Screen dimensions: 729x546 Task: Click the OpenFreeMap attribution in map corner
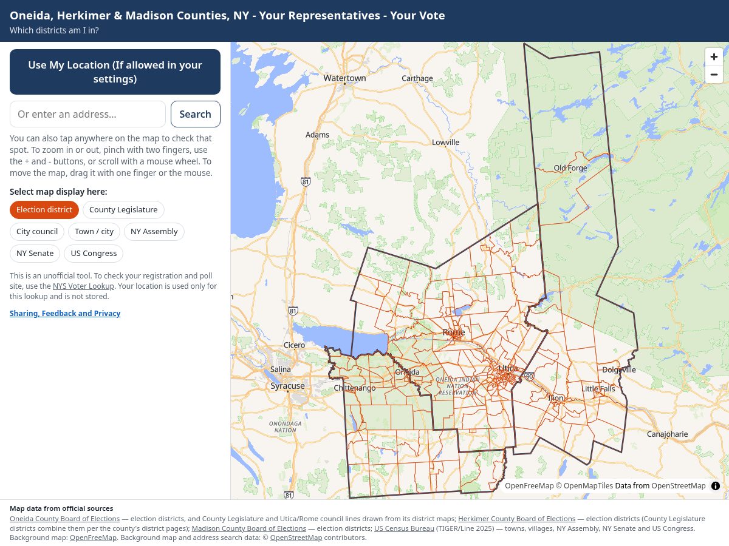coord(529,486)
